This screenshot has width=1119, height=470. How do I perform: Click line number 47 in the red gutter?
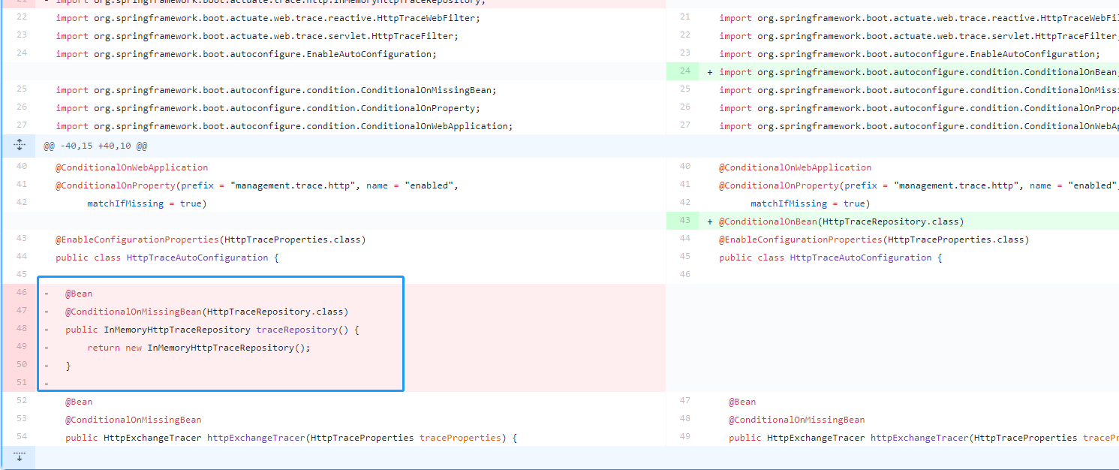[x=21, y=312]
